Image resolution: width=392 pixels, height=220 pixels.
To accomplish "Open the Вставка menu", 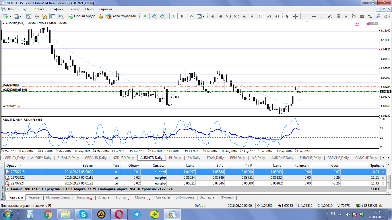I will pyautogui.click(x=38, y=9).
